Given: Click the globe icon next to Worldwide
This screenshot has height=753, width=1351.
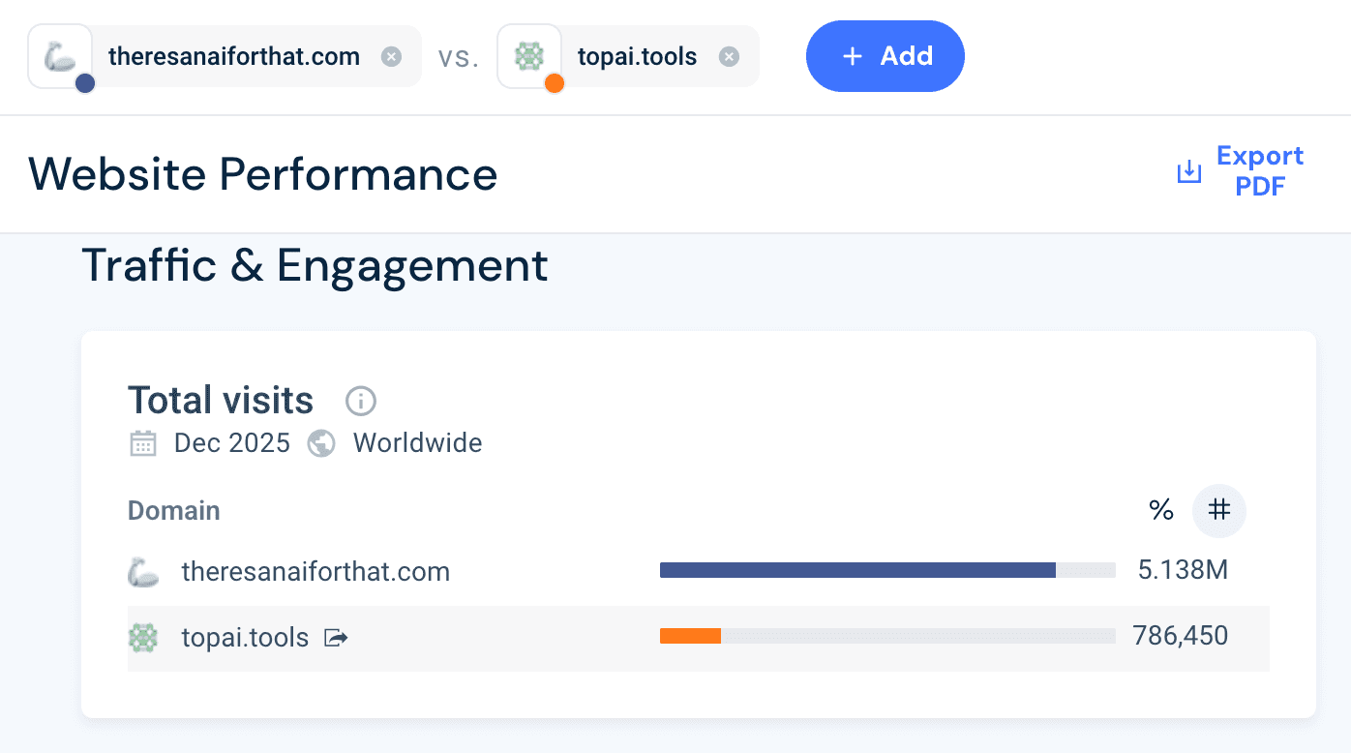Looking at the screenshot, I should [321, 444].
